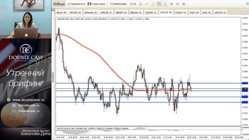Open the GBPUSD H4 tab

121,12
